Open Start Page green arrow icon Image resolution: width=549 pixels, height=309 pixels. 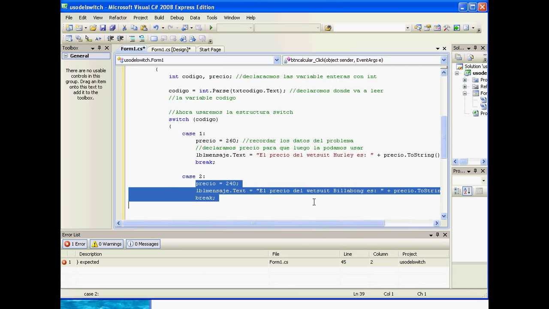[x=456, y=27]
